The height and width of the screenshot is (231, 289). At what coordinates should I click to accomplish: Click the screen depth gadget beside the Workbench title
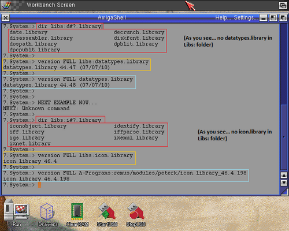point(283,5)
